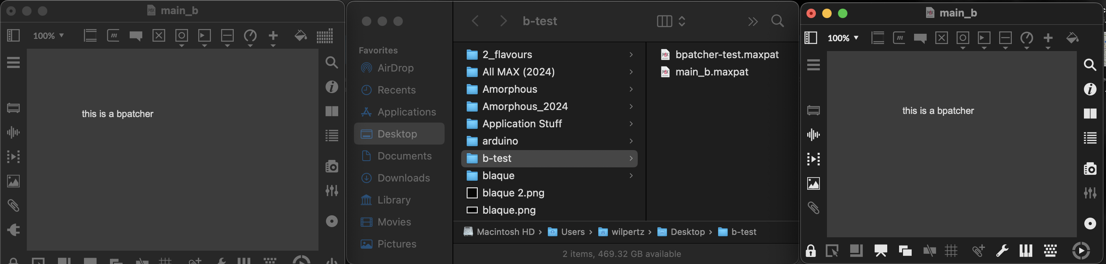Click the paint bucket format icon, right window
Viewport: 1106px width, 264px height.
tap(1072, 38)
